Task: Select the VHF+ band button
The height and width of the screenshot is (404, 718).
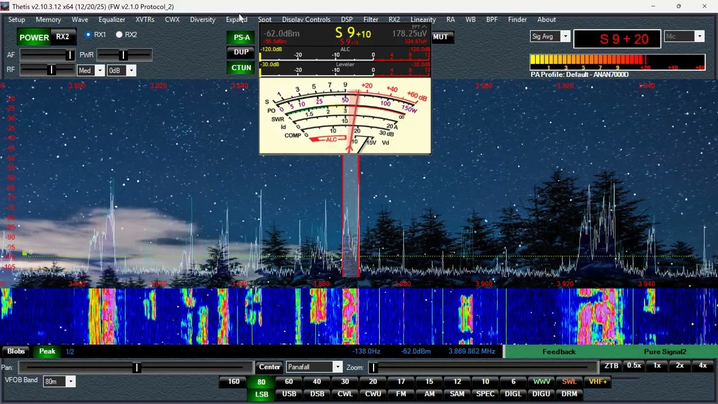Action: point(597,382)
